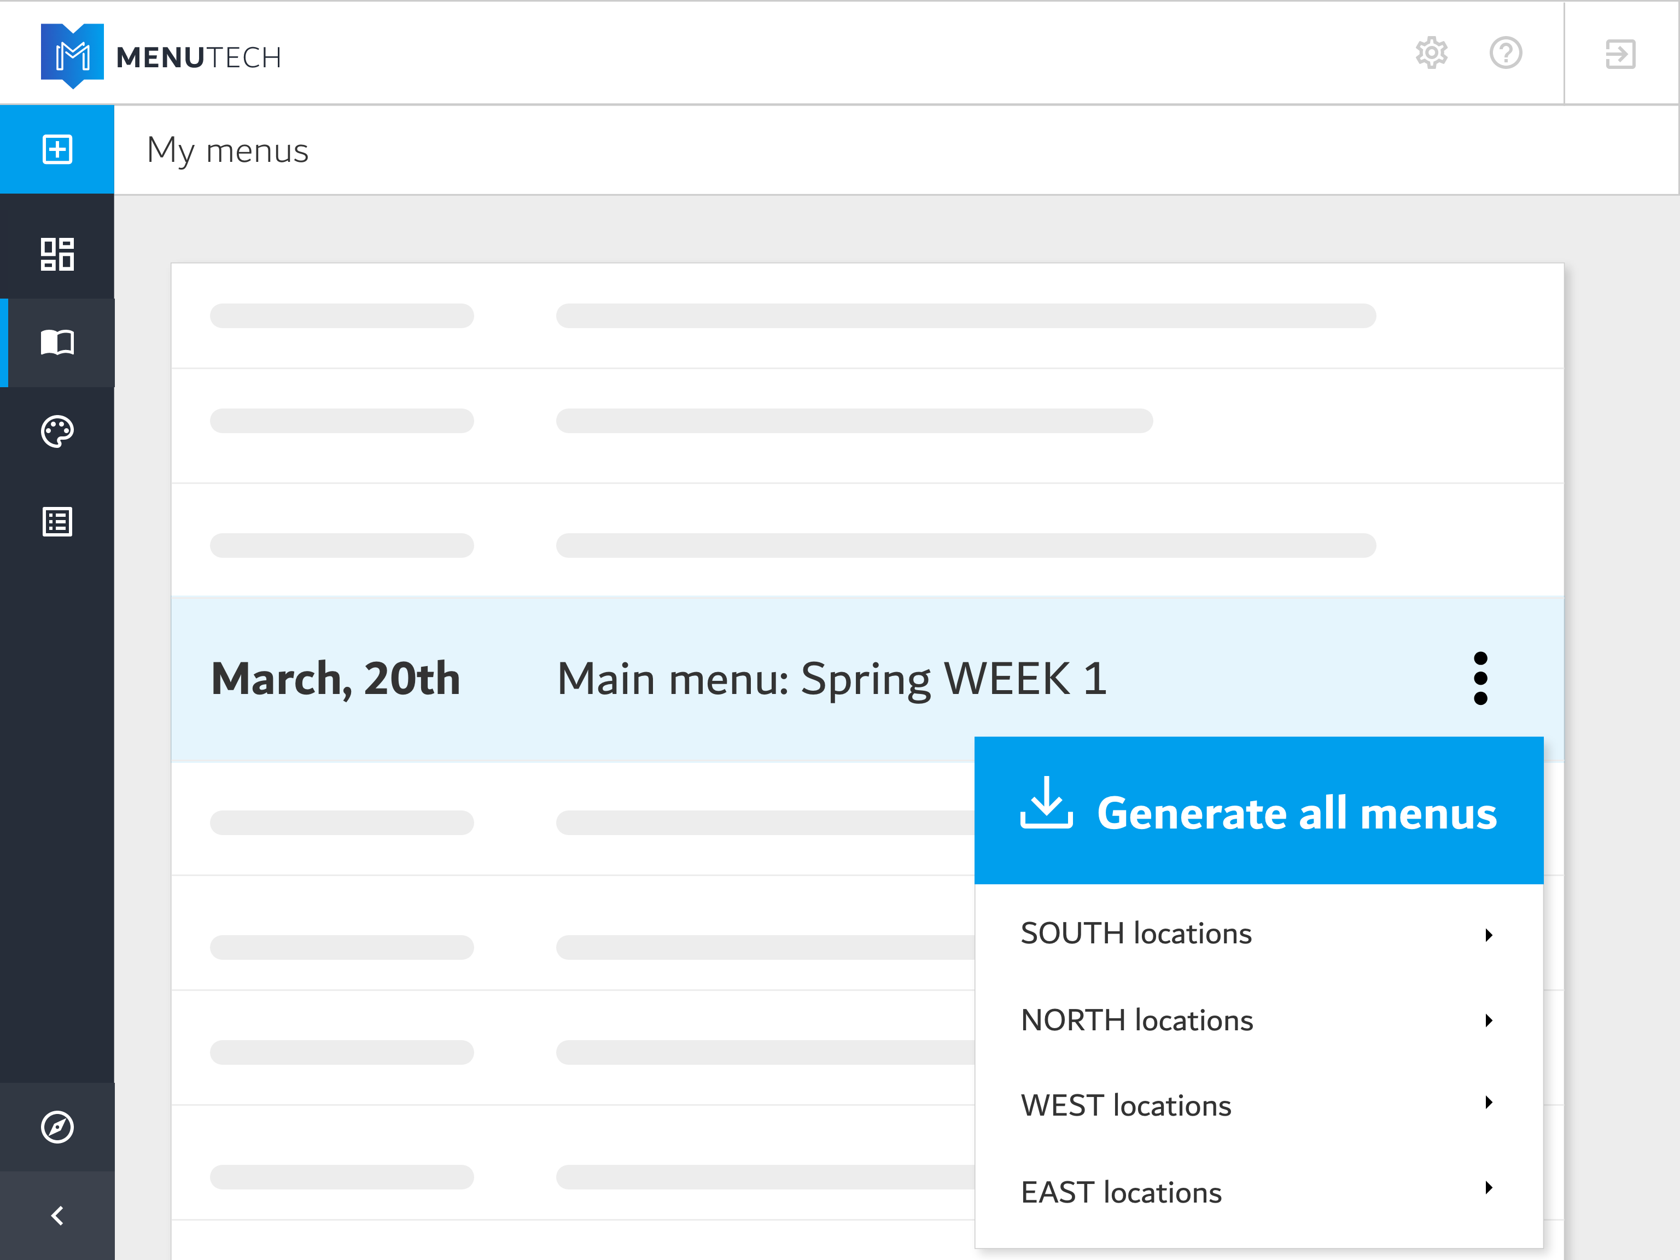The image size is (1680, 1260).
Task: Open the recipes list icon in sidebar
Action: (x=57, y=521)
